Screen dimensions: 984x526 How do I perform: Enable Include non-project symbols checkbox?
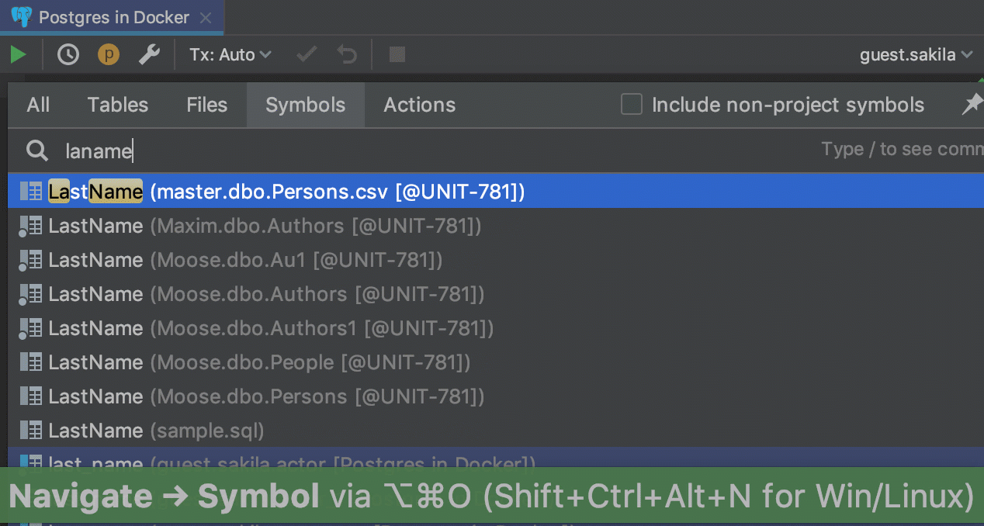[632, 105]
